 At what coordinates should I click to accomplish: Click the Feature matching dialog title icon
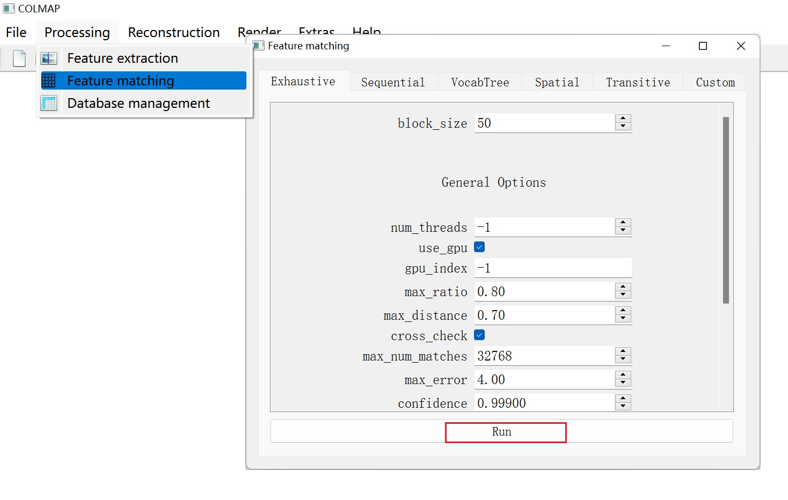tap(259, 46)
